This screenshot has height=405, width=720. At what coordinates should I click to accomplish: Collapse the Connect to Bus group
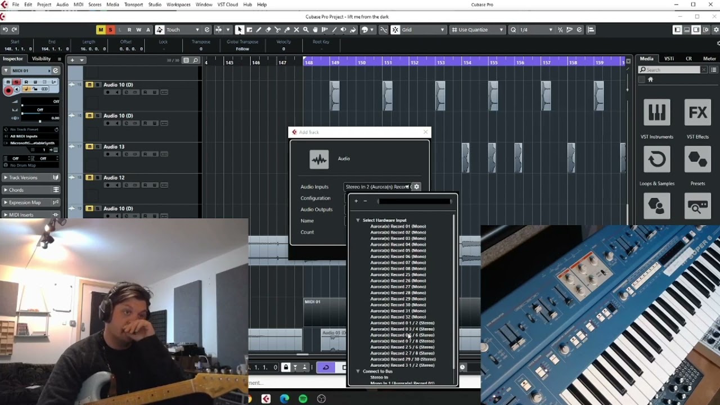[358, 371]
